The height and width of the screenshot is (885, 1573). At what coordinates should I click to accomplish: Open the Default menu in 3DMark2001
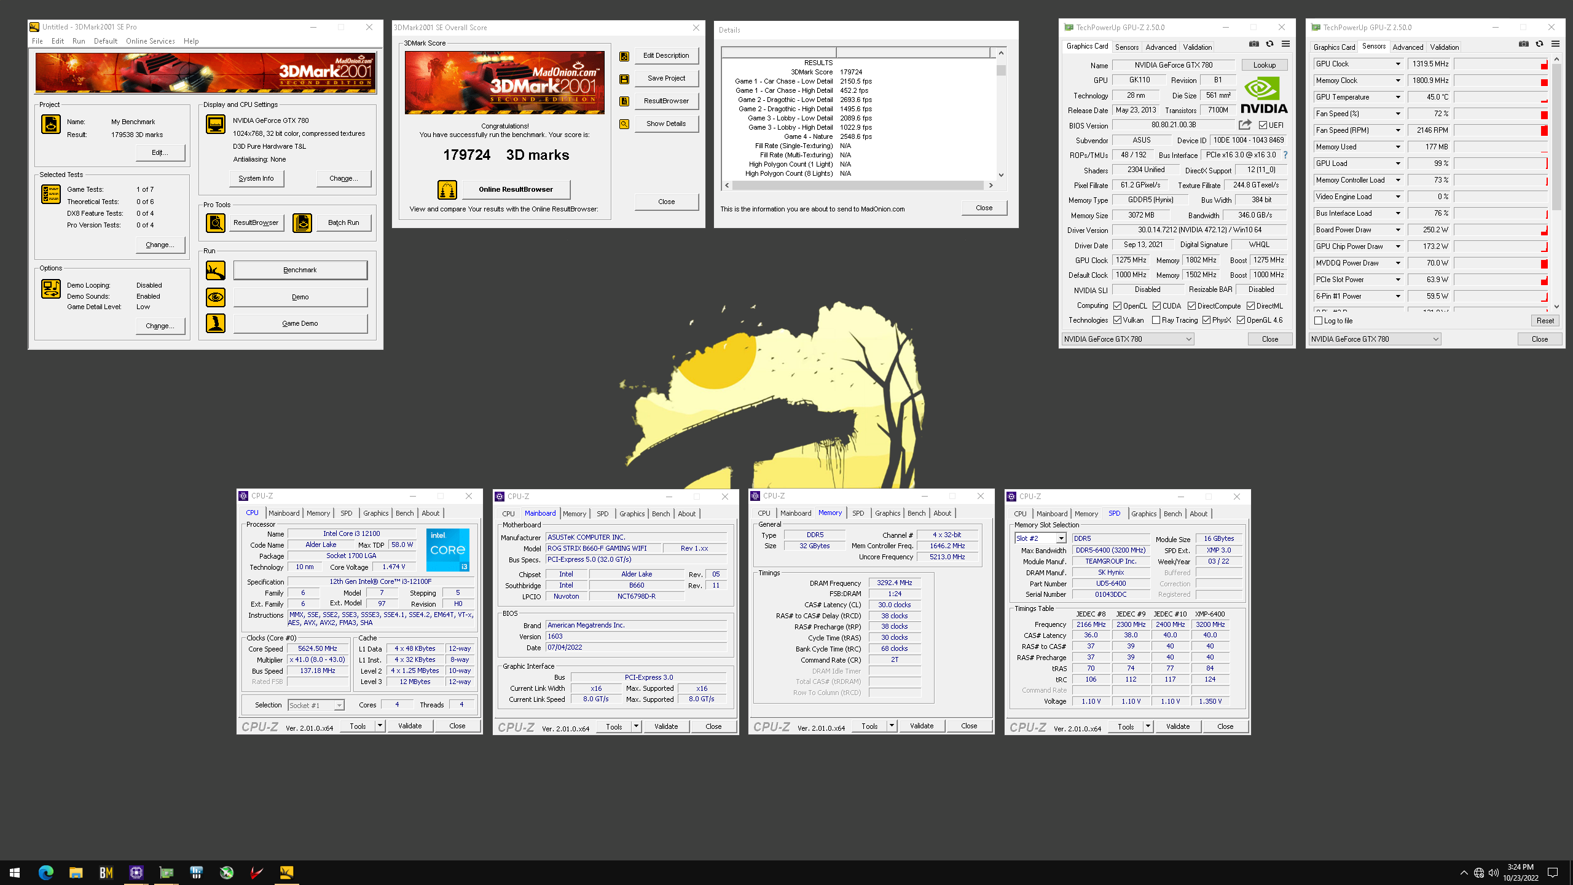pos(105,41)
